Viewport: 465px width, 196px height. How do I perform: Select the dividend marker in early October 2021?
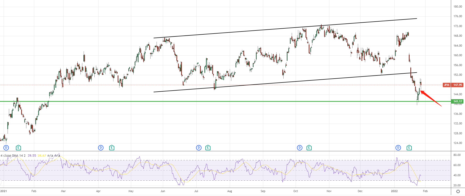[300, 148]
